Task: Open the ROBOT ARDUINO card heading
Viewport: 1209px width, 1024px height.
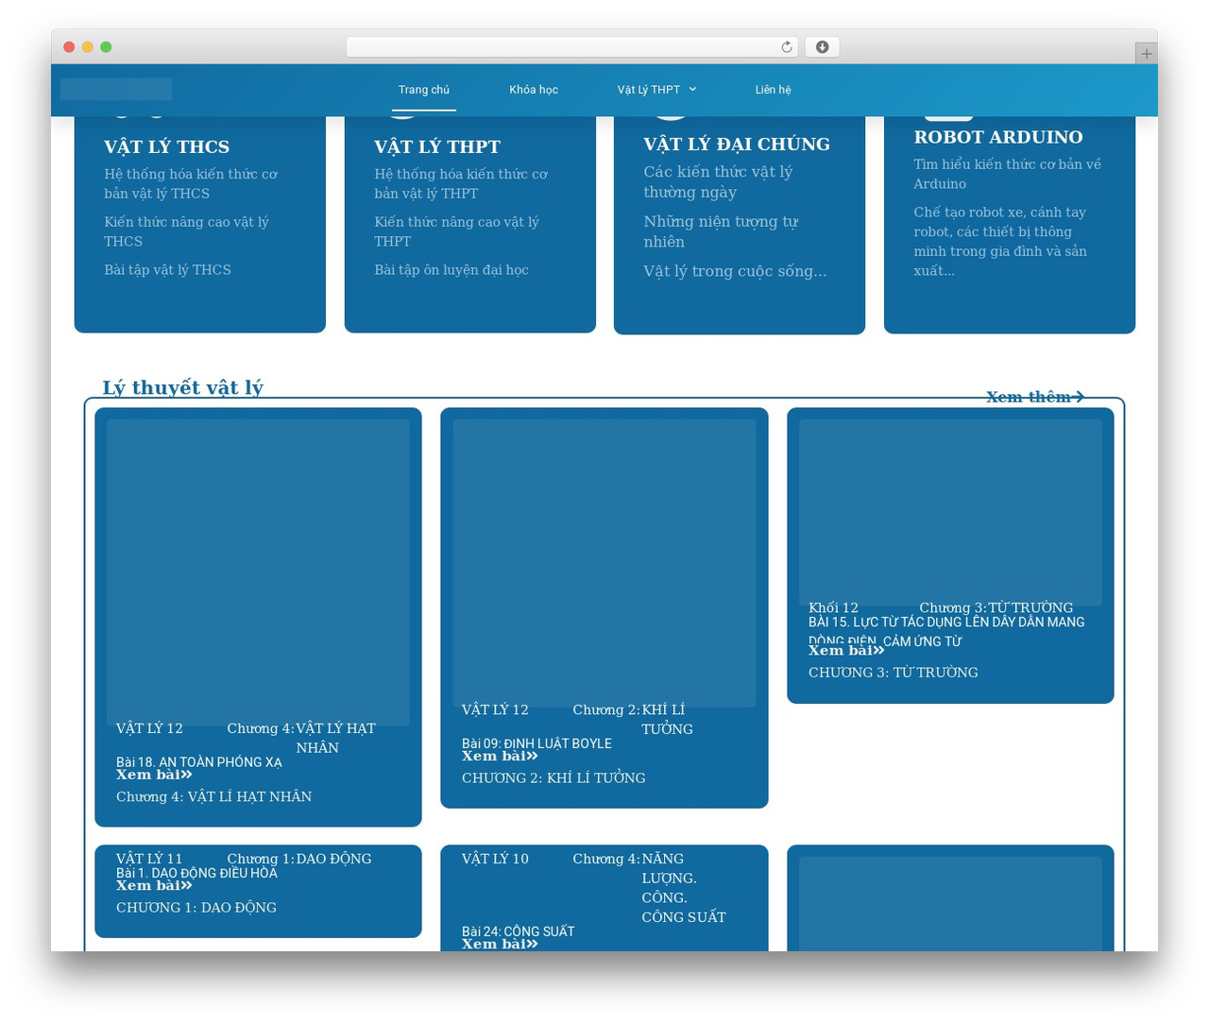Action: tap(998, 137)
